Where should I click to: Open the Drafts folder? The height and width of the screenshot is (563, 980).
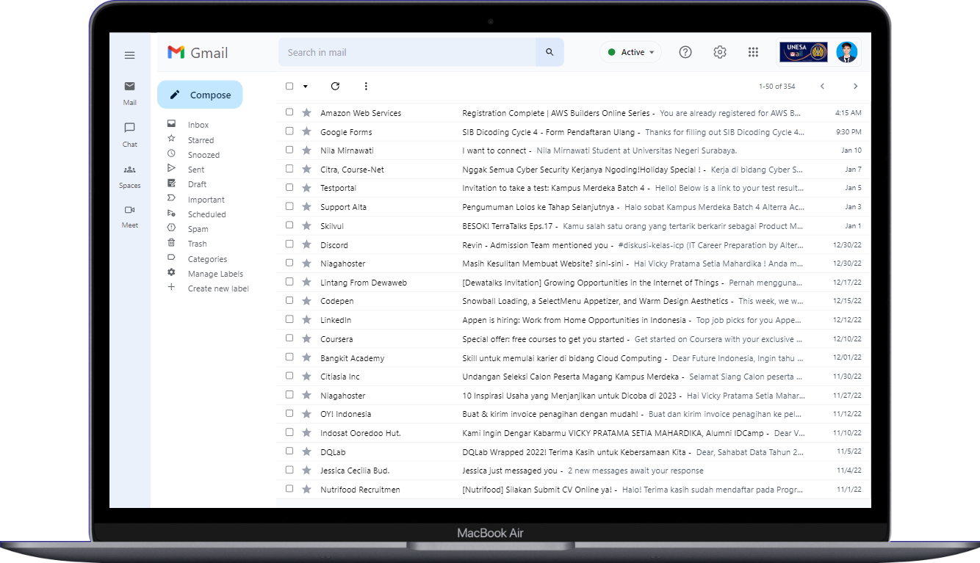pyautogui.click(x=195, y=184)
